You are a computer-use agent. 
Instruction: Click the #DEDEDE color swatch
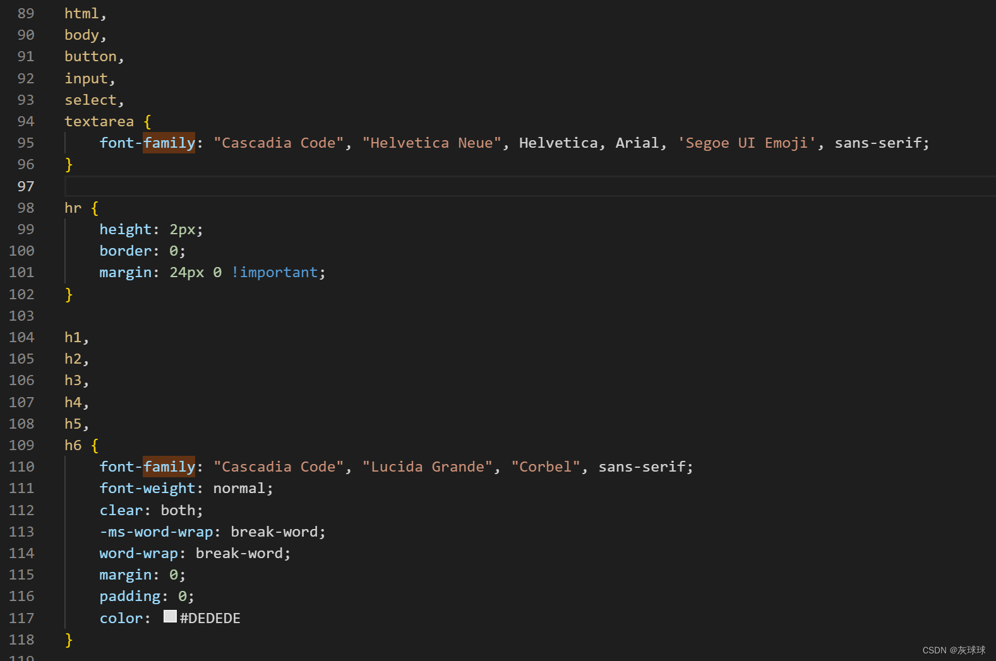[x=170, y=616]
